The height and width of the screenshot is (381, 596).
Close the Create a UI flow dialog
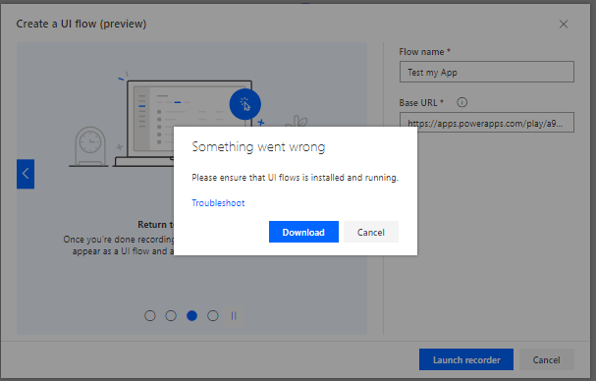(x=564, y=25)
